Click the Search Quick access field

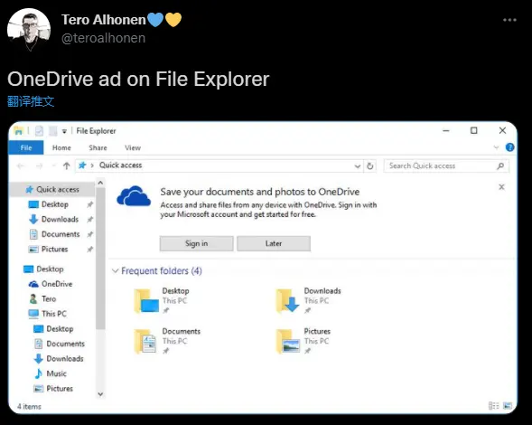tap(446, 165)
